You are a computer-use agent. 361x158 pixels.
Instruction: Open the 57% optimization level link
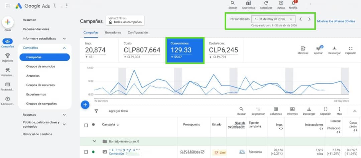coord(242,152)
